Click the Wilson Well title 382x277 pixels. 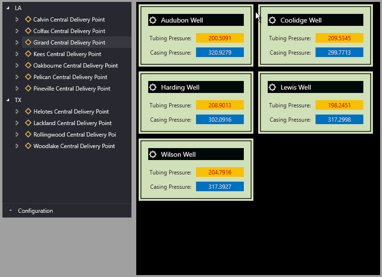178,154
